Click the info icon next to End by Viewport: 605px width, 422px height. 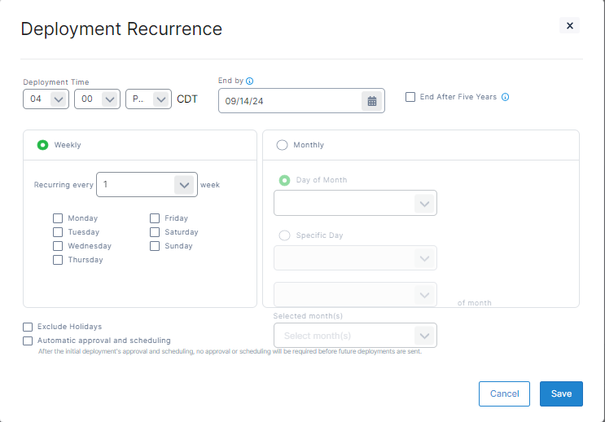point(250,81)
